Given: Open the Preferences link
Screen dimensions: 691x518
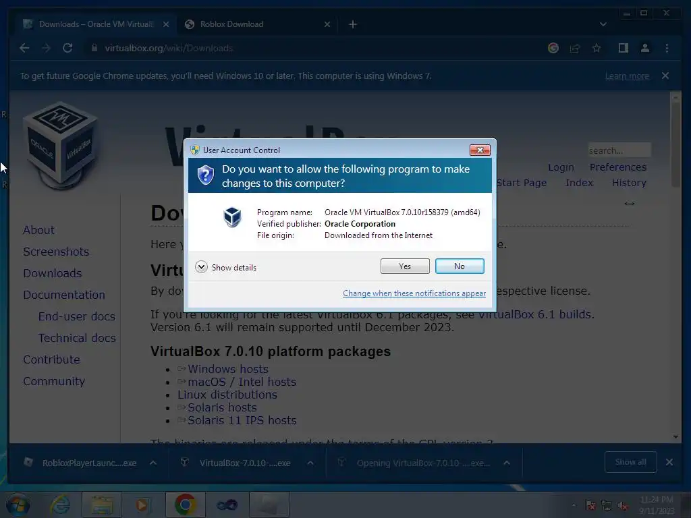Looking at the screenshot, I should [x=618, y=167].
